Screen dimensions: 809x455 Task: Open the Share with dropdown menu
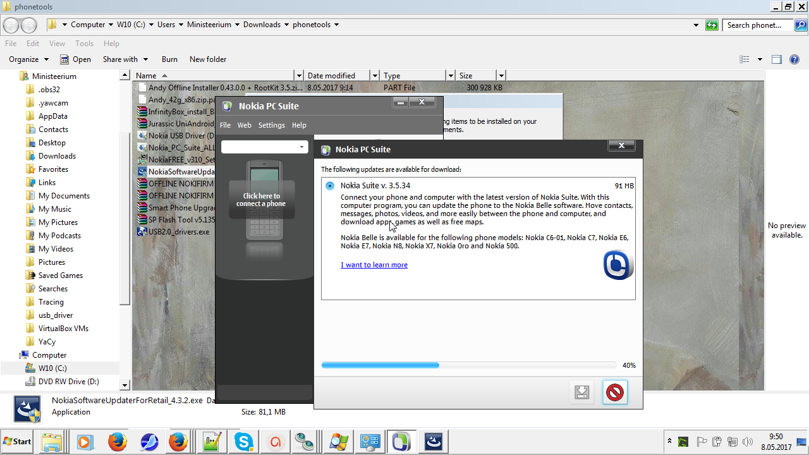pyautogui.click(x=125, y=59)
